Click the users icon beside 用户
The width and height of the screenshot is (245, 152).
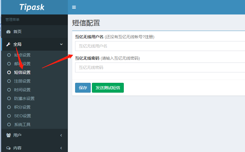point(8,135)
